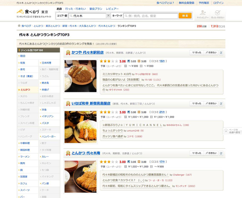Toggle 行きたい for いなば和幸 新宿高島屋店
Image resolution: width=242 pixels, height=198 pixels.
211,103
